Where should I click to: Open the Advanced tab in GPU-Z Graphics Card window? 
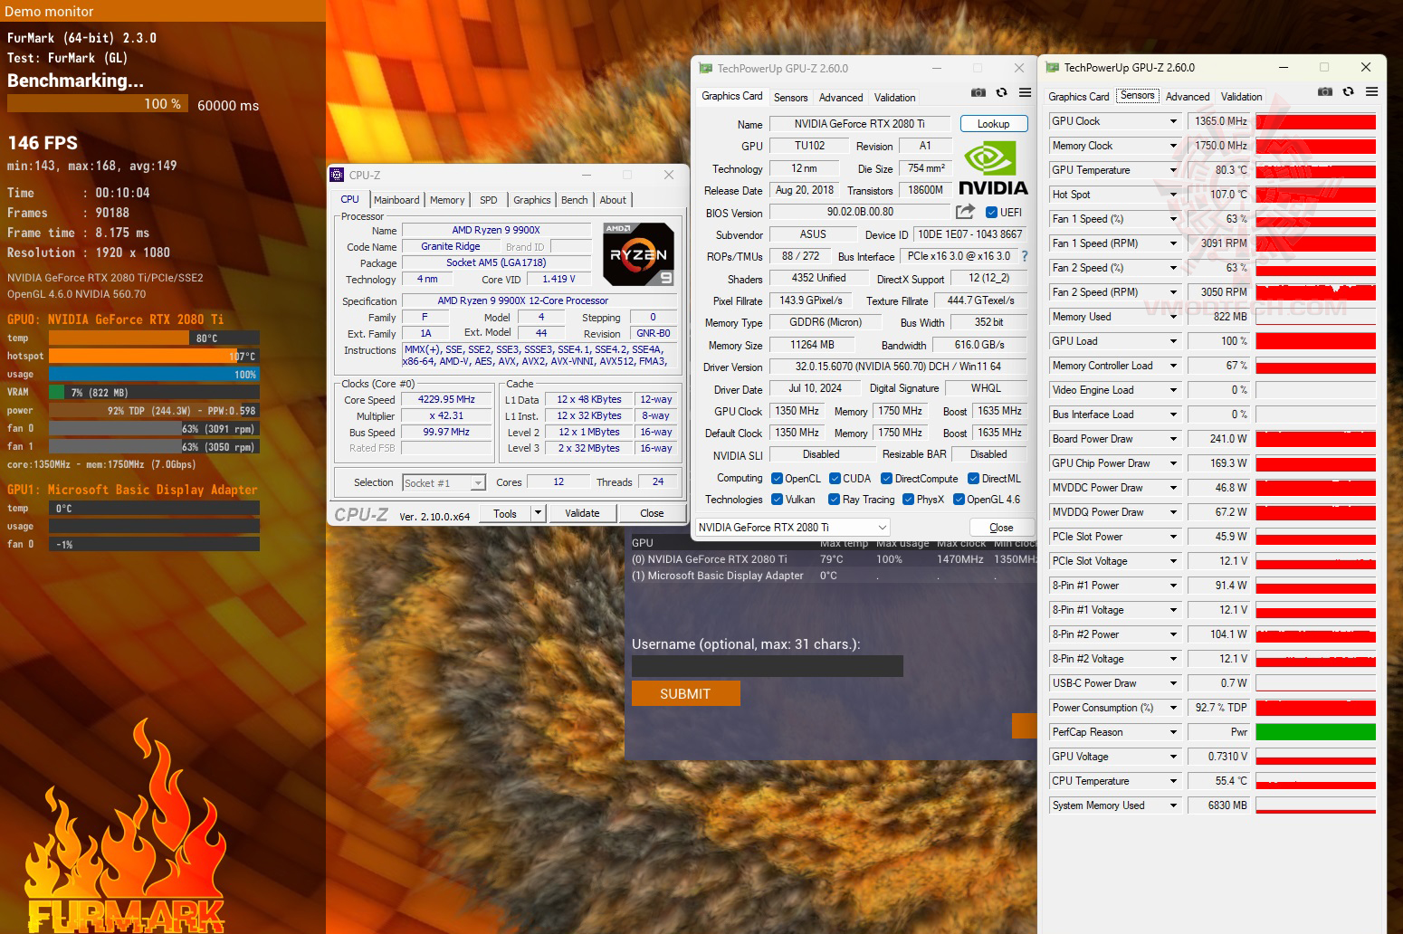(x=841, y=98)
